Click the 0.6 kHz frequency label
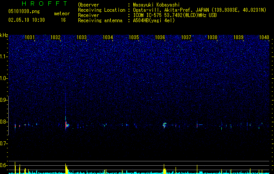The height and width of the screenshot is (174, 274). (x=3, y=165)
